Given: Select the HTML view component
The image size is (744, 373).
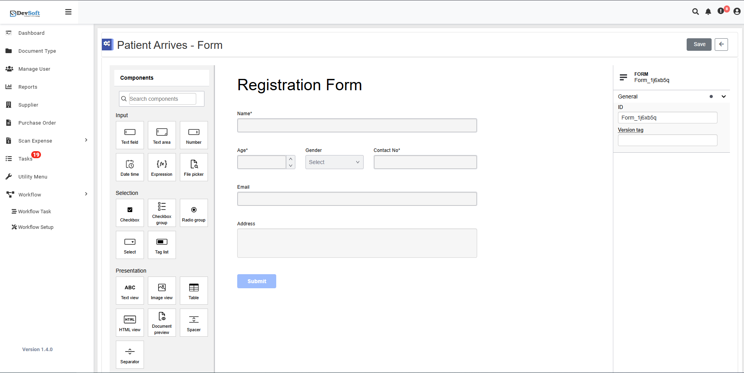Looking at the screenshot, I should pos(130,323).
